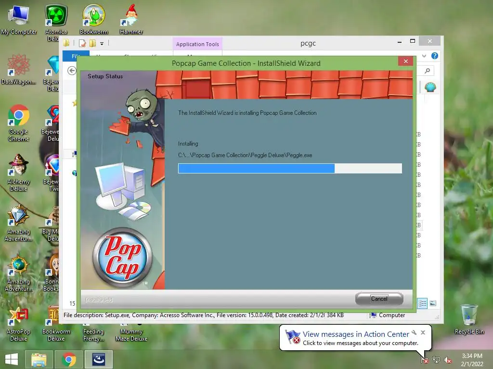
Task: Open Bejeweled Twist desktop shortcut
Action: [x=51, y=173]
